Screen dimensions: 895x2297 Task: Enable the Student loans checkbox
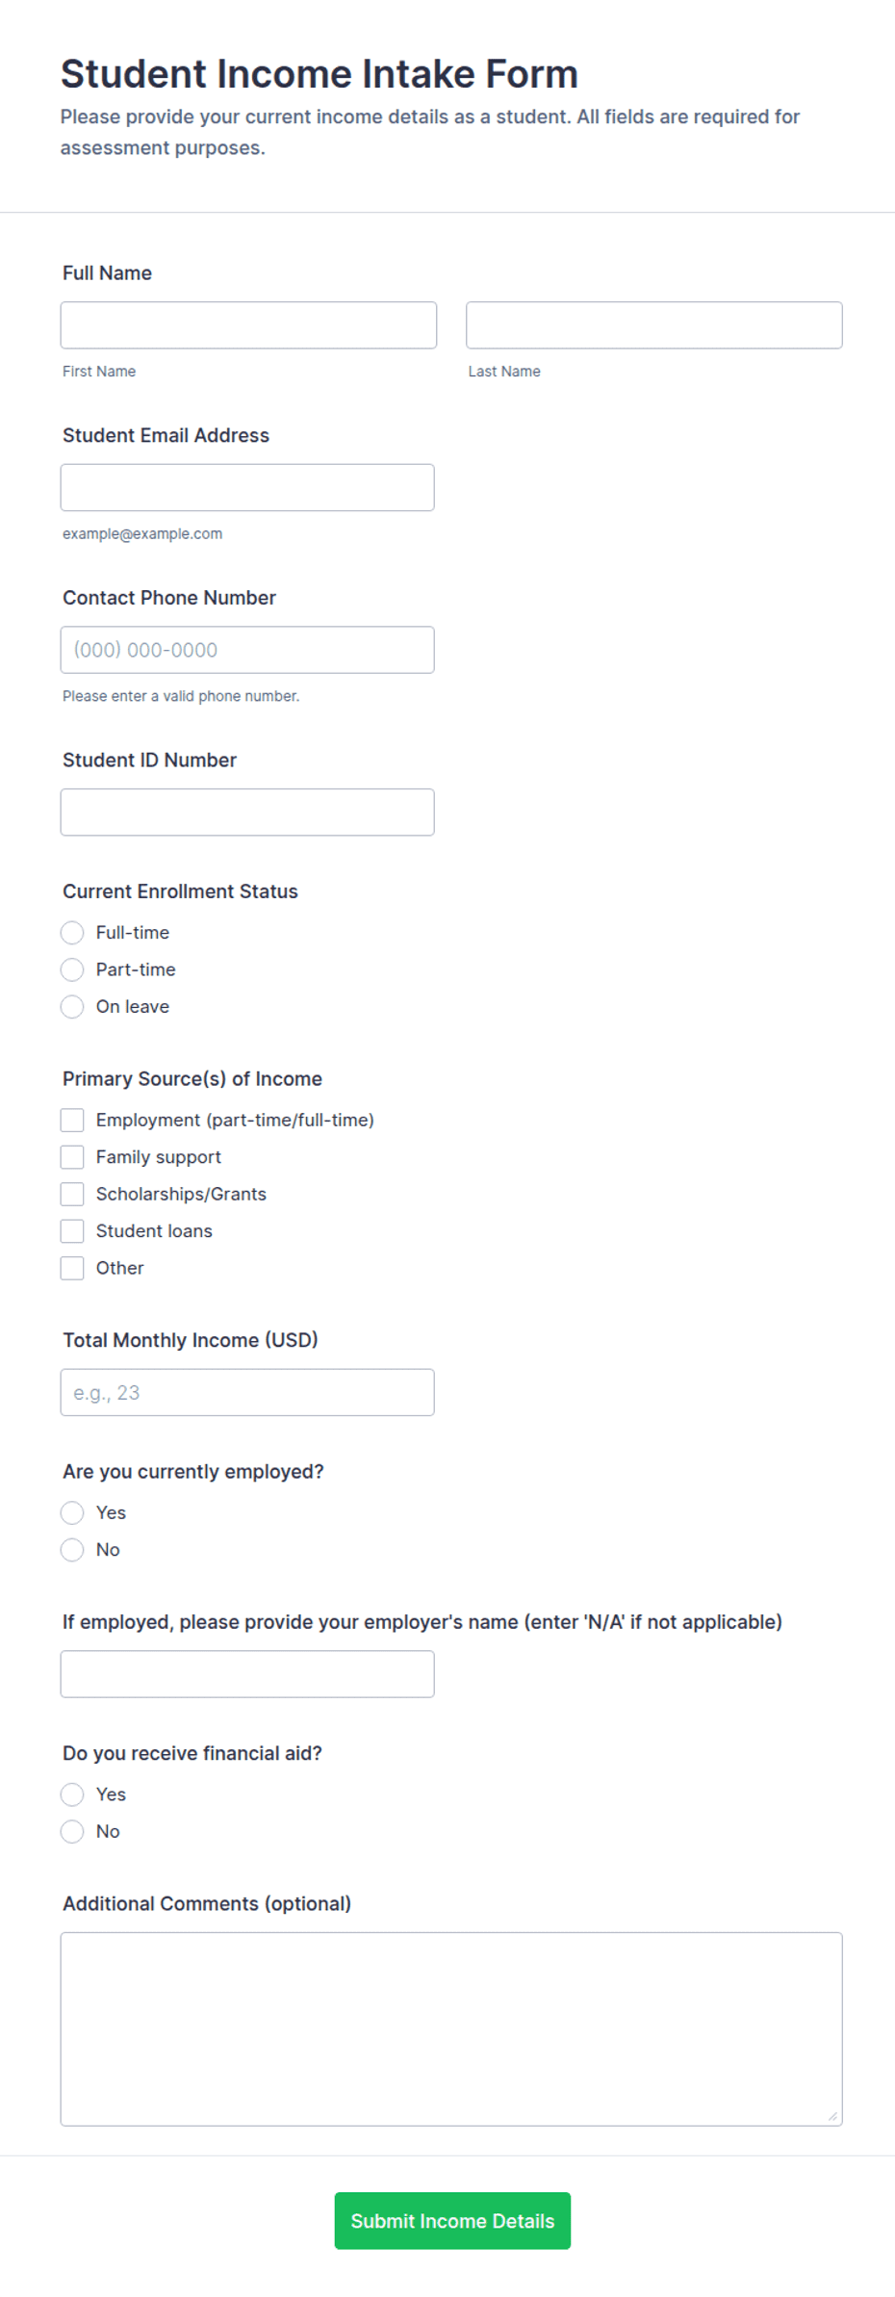tap(72, 1231)
